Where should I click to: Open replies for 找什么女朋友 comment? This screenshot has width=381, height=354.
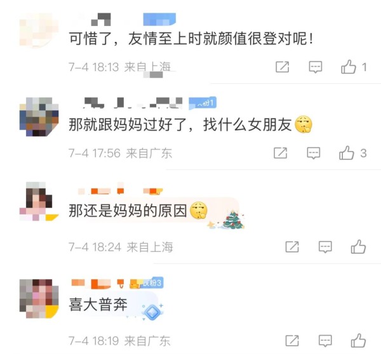click(314, 153)
